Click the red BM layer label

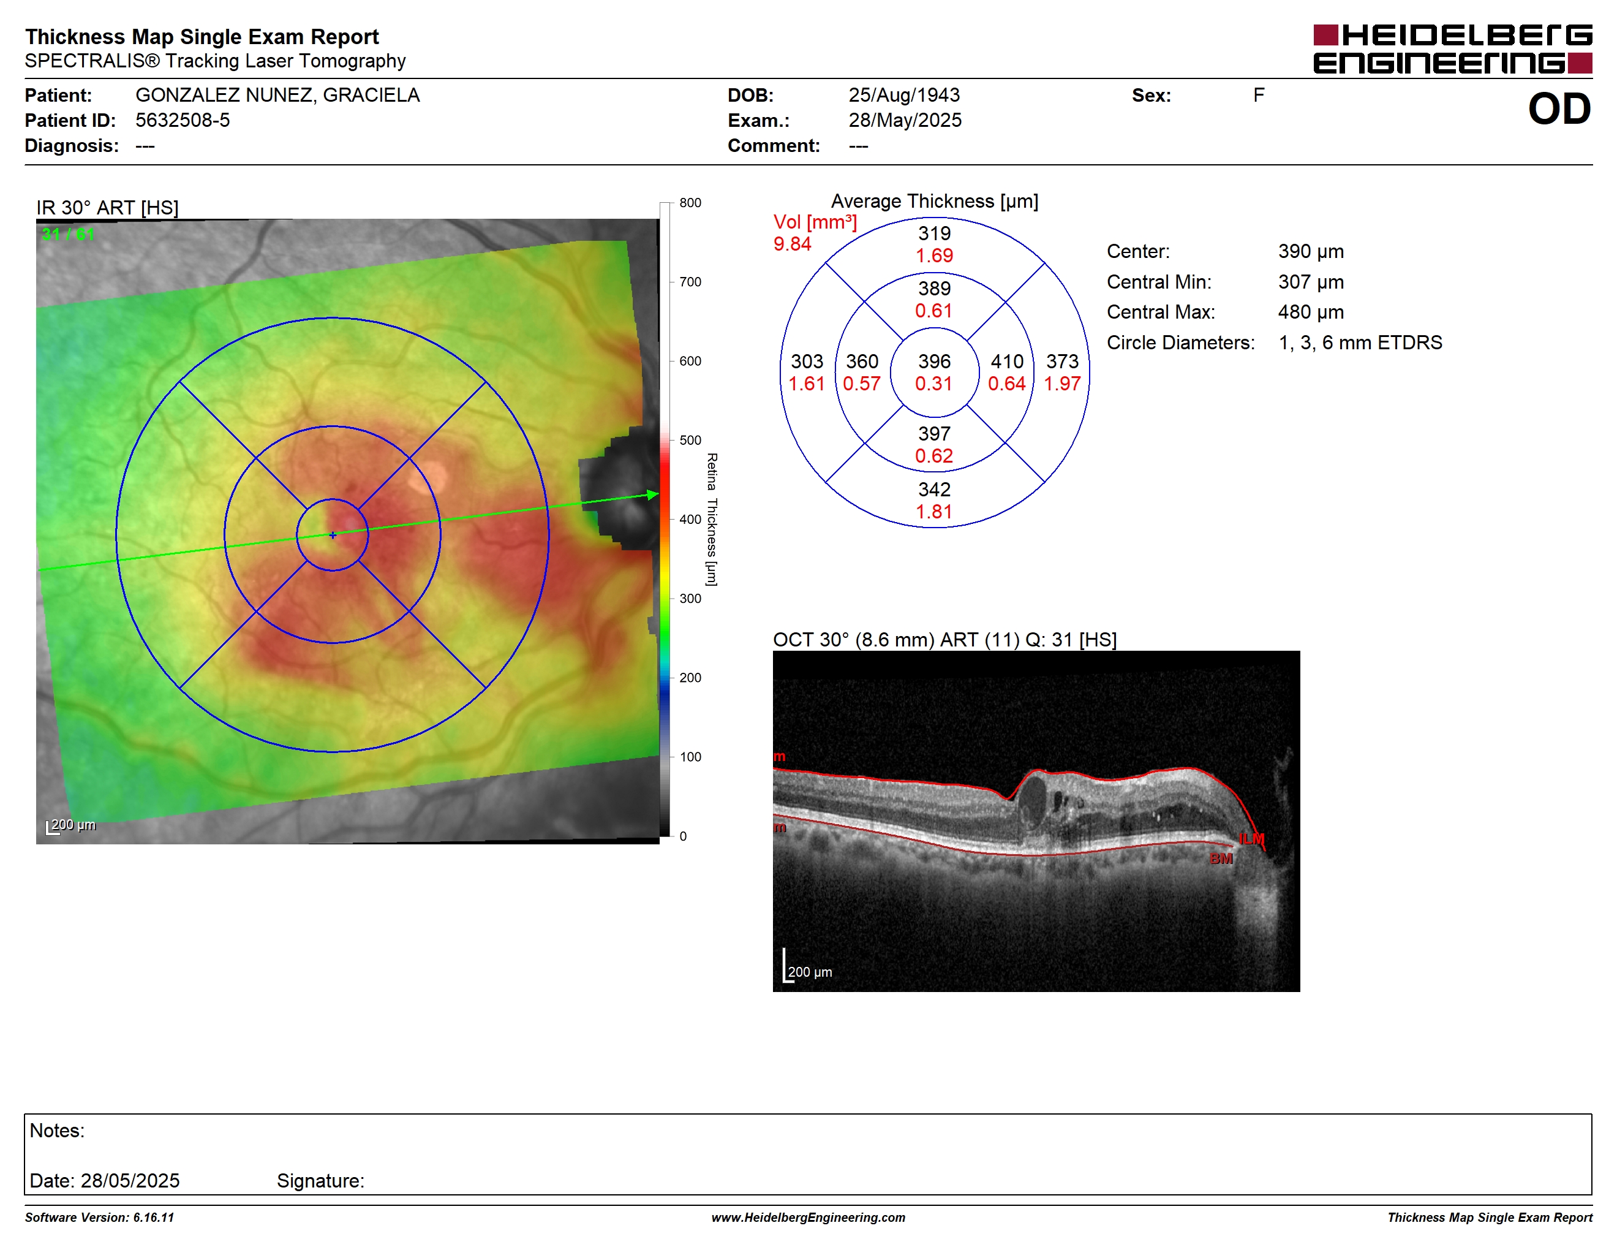click(1221, 859)
